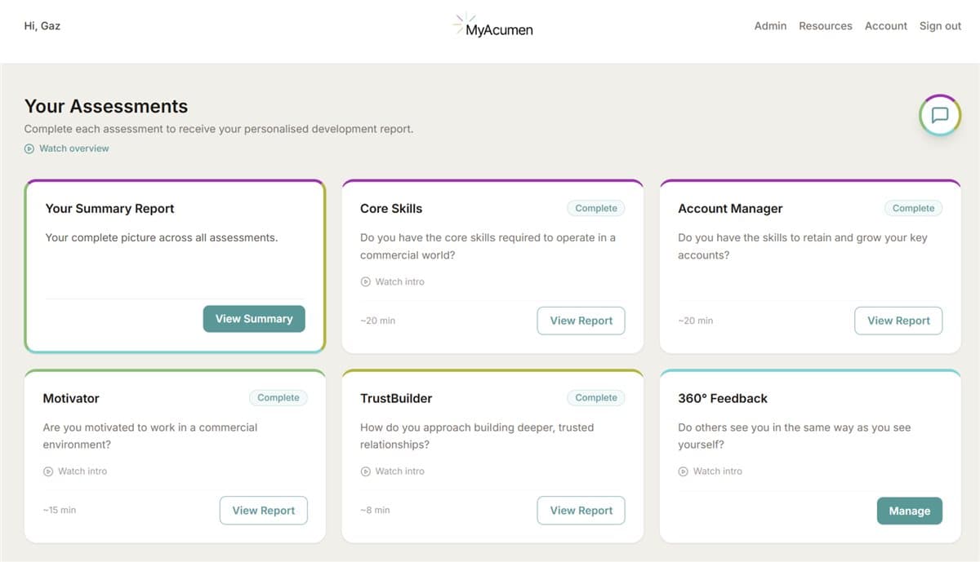Click the "Account Manager" card title

click(730, 208)
